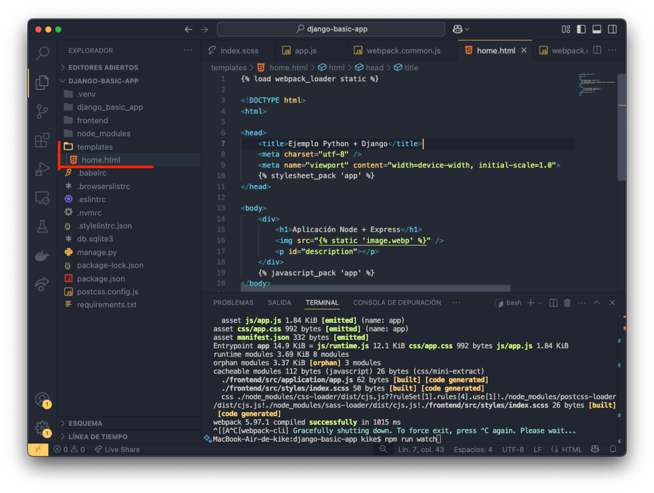Expand the LÍNEA DE TIEMPO section

point(129,436)
